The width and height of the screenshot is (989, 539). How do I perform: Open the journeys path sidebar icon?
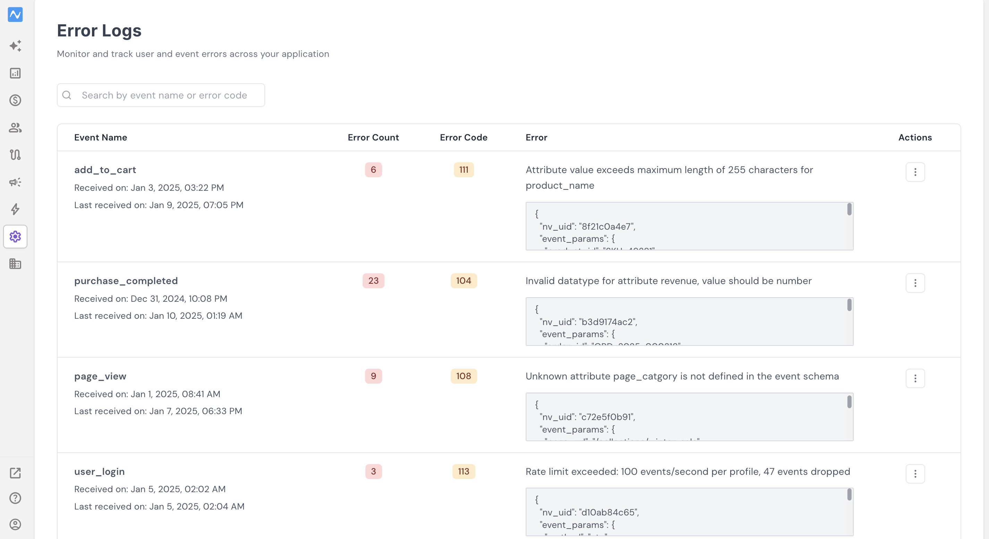click(15, 155)
